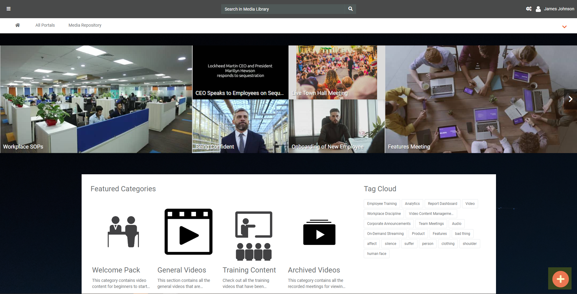Open the General Videos film icon
The image size is (577, 294).
[x=188, y=232]
